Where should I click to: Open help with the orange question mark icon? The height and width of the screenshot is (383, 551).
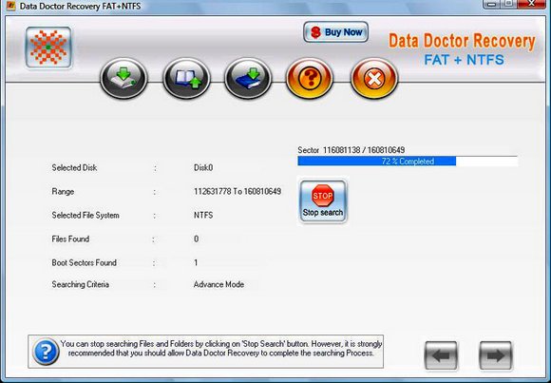pos(310,78)
